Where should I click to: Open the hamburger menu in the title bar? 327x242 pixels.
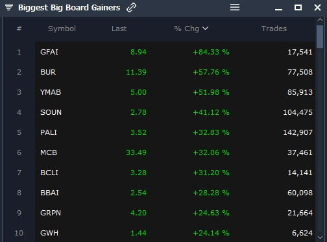tap(235, 7)
